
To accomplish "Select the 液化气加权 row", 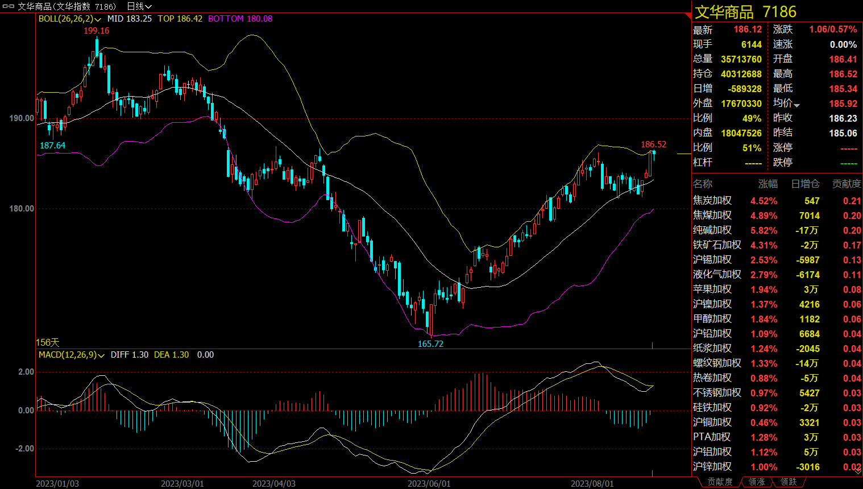I will point(777,275).
